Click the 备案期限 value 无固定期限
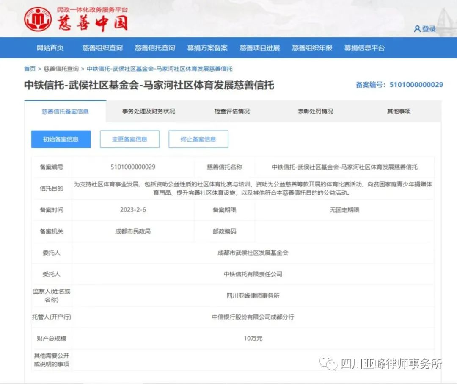The image size is (457, 384). [344, 210]
